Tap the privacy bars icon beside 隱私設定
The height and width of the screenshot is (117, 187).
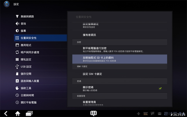[x=17, y=59]
